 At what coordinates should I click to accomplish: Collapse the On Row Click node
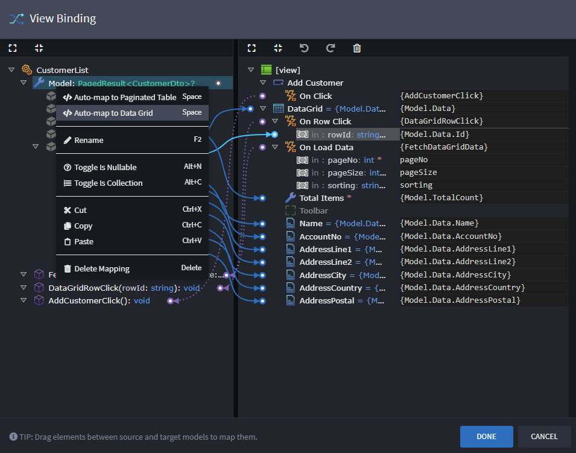click(275, 121)
